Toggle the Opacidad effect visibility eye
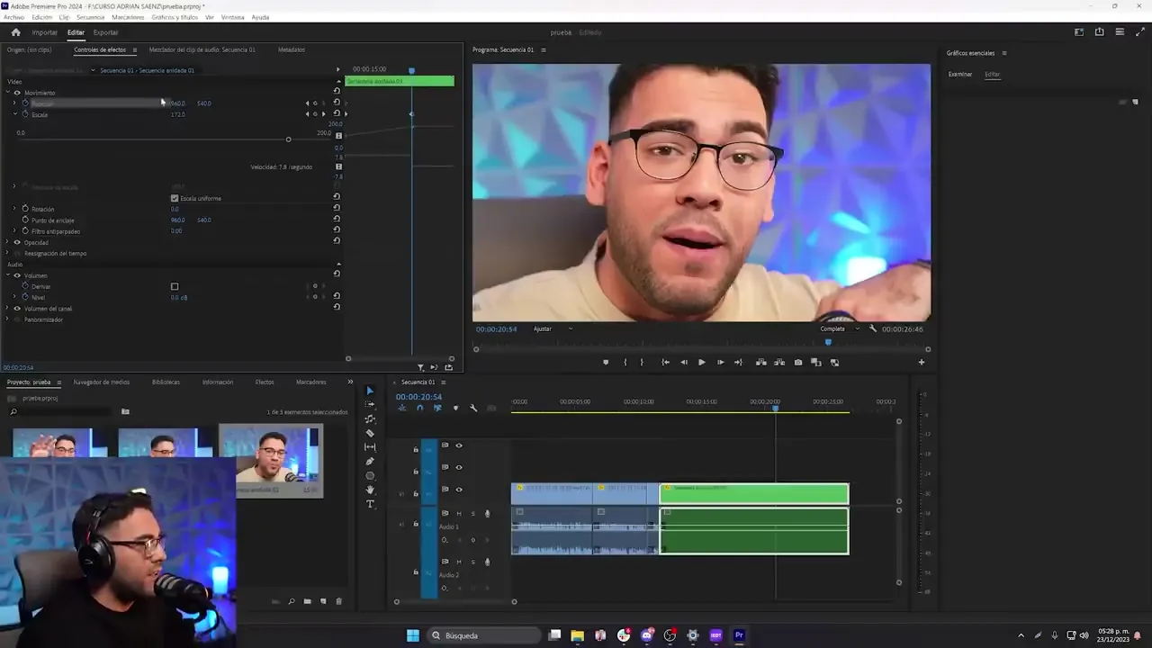 click(17, 242)
